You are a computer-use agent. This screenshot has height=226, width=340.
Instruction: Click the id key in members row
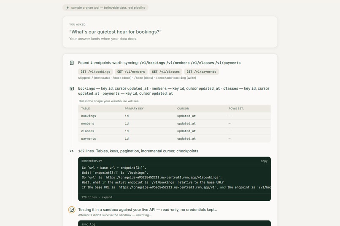click(x=127, y=124)
